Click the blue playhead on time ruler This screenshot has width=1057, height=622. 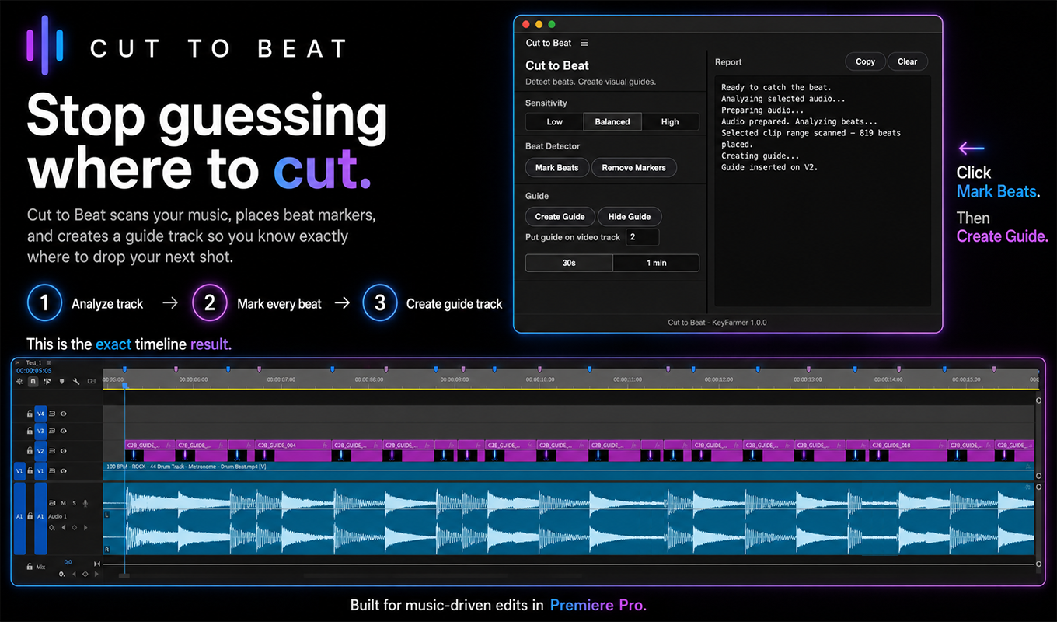[x=124, y=386]
